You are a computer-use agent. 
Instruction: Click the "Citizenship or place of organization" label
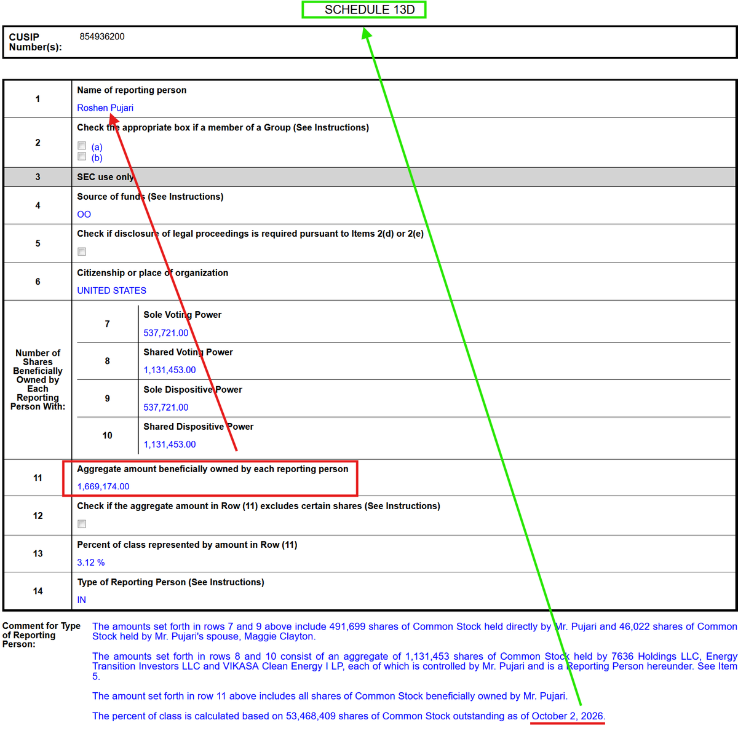pyautogui.click(x=153, y=273)
